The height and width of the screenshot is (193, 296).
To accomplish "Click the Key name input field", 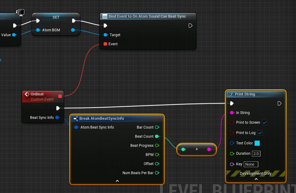I will point(251,164).
